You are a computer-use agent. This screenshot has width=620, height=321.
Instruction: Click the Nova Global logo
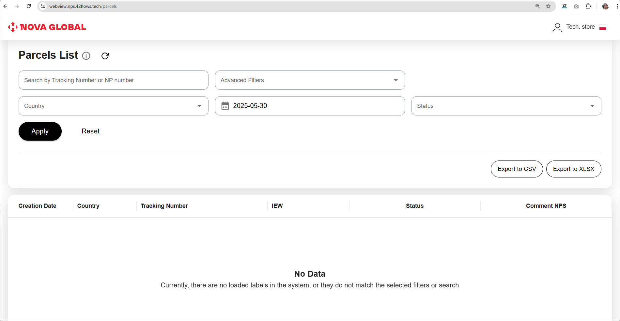pyautogui.click(x=47, y=27)
